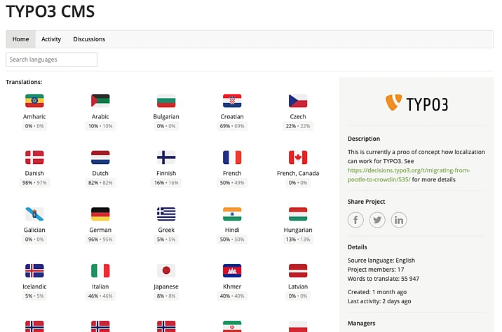Open the French, Canada flag icon

298,158
